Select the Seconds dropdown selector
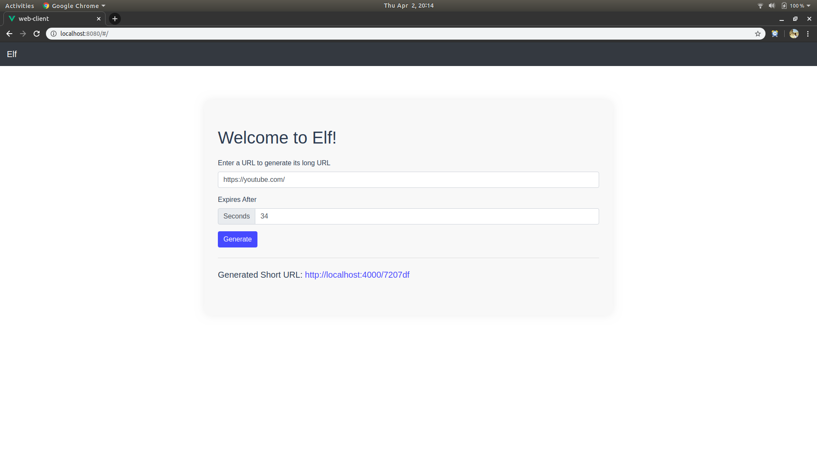 (x=236, y=216)
